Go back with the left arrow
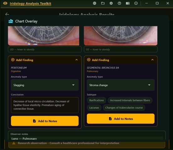This screenshot has width=173, height=150. pyautogui.click(x=7, y=14)
